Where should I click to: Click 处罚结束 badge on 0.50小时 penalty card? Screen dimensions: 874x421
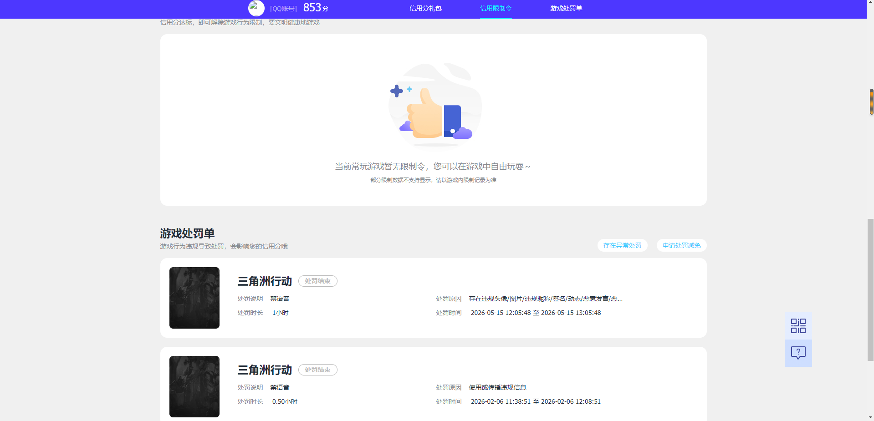pos(317,370)
